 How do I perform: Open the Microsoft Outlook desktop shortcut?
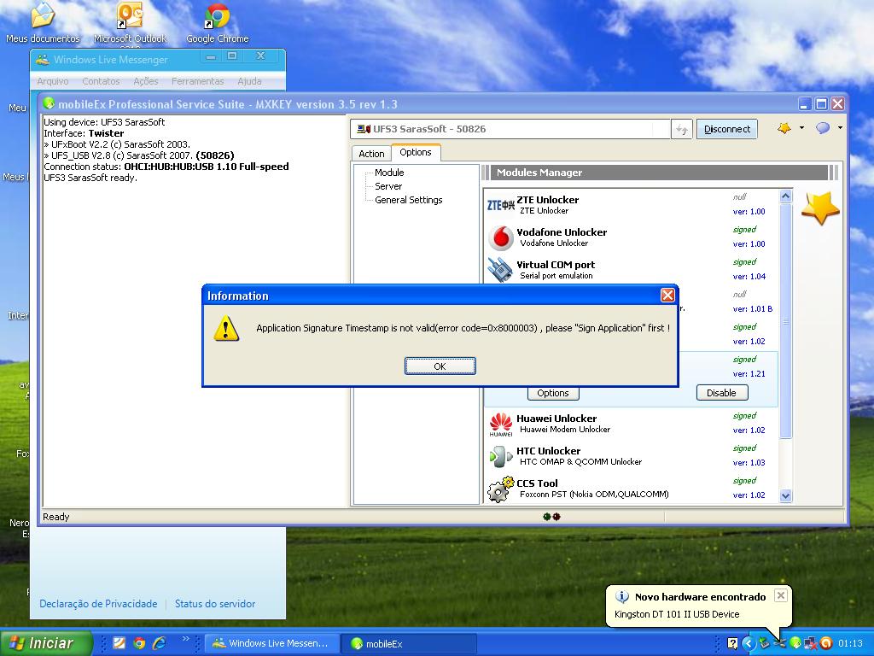point(130,22)
